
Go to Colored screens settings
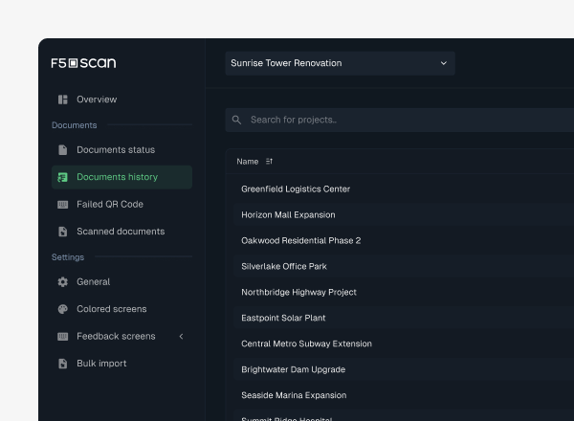(x=112, y=309)
